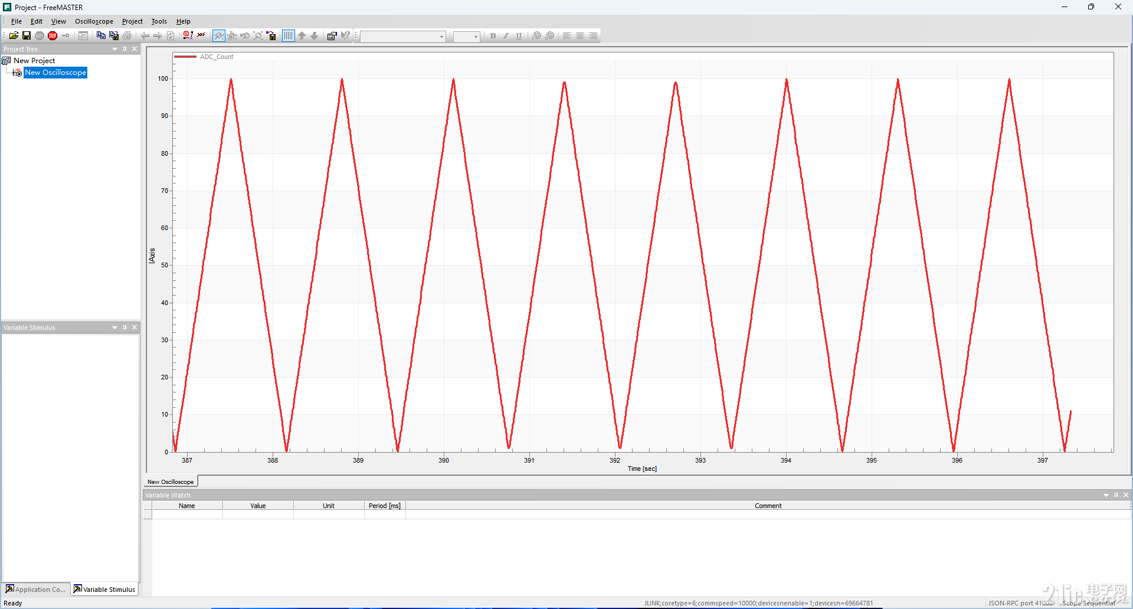
Task: Open the properties checklist icon
Action: 332,36
